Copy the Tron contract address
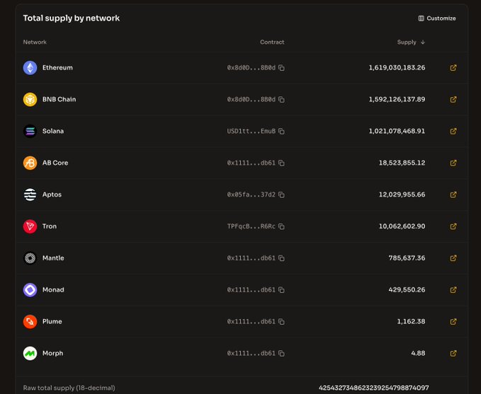 (281, 226)
